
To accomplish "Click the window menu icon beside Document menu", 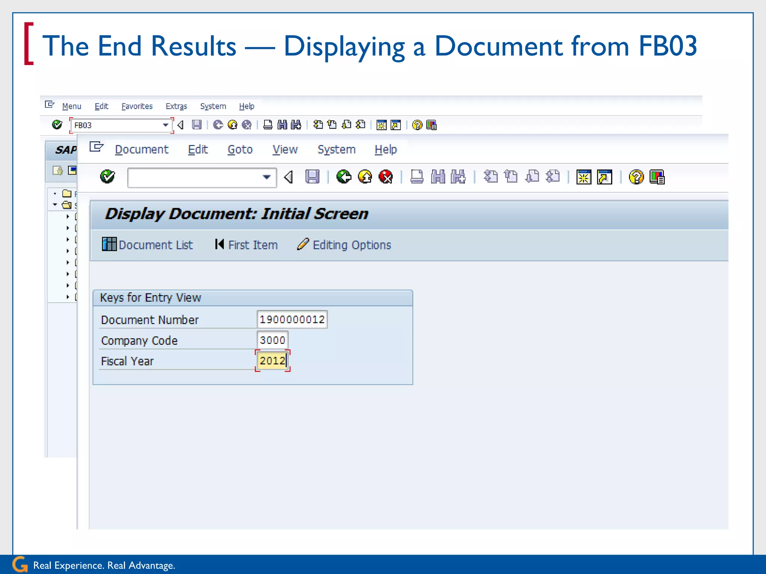I will pyautogui.click(x=96, y=147).
